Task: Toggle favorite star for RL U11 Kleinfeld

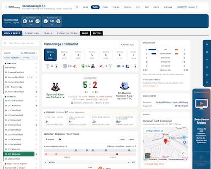Action: (x=36, y=149)
